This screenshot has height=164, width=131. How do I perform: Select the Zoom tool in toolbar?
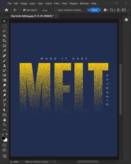pyautogui.click(x=4, y=125)
